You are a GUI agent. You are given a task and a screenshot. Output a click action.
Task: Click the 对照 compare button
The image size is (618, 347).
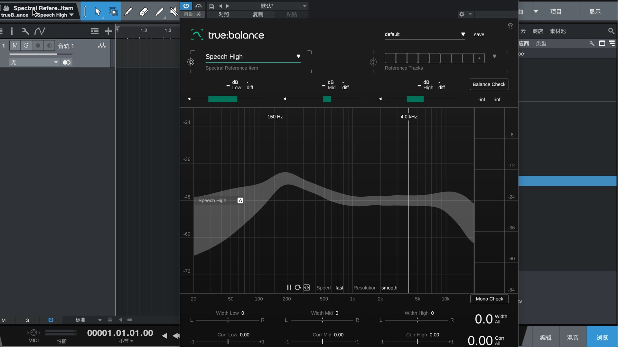[x=224, y=14]
